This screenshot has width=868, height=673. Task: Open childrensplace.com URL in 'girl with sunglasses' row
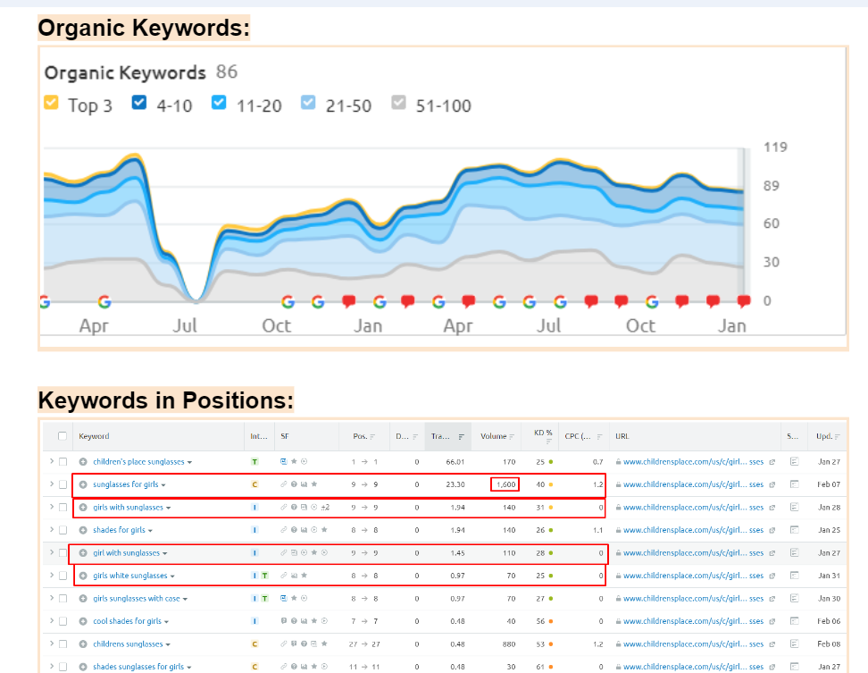(693, 553)
